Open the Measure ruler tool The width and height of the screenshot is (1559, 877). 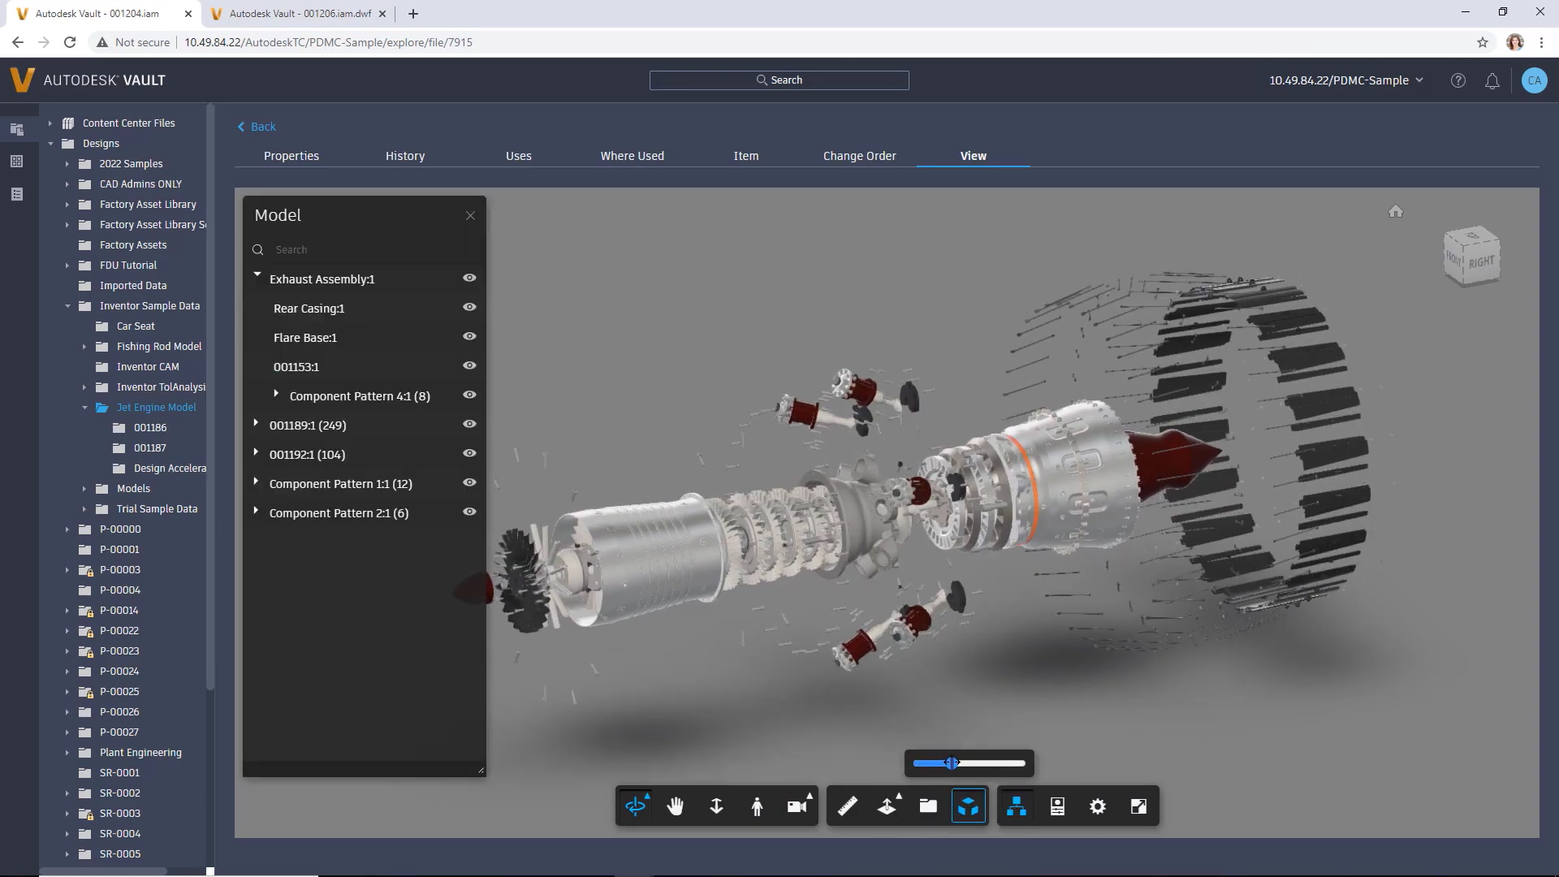[848, 806]
